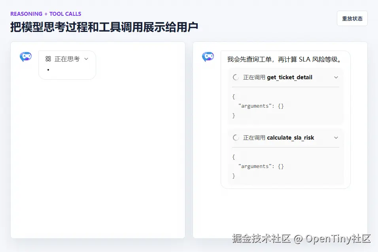Click the SLA risk explanation message bubble
Image resolution: width=378 pixels, height=252 pixels.
[x=283, y=59]
